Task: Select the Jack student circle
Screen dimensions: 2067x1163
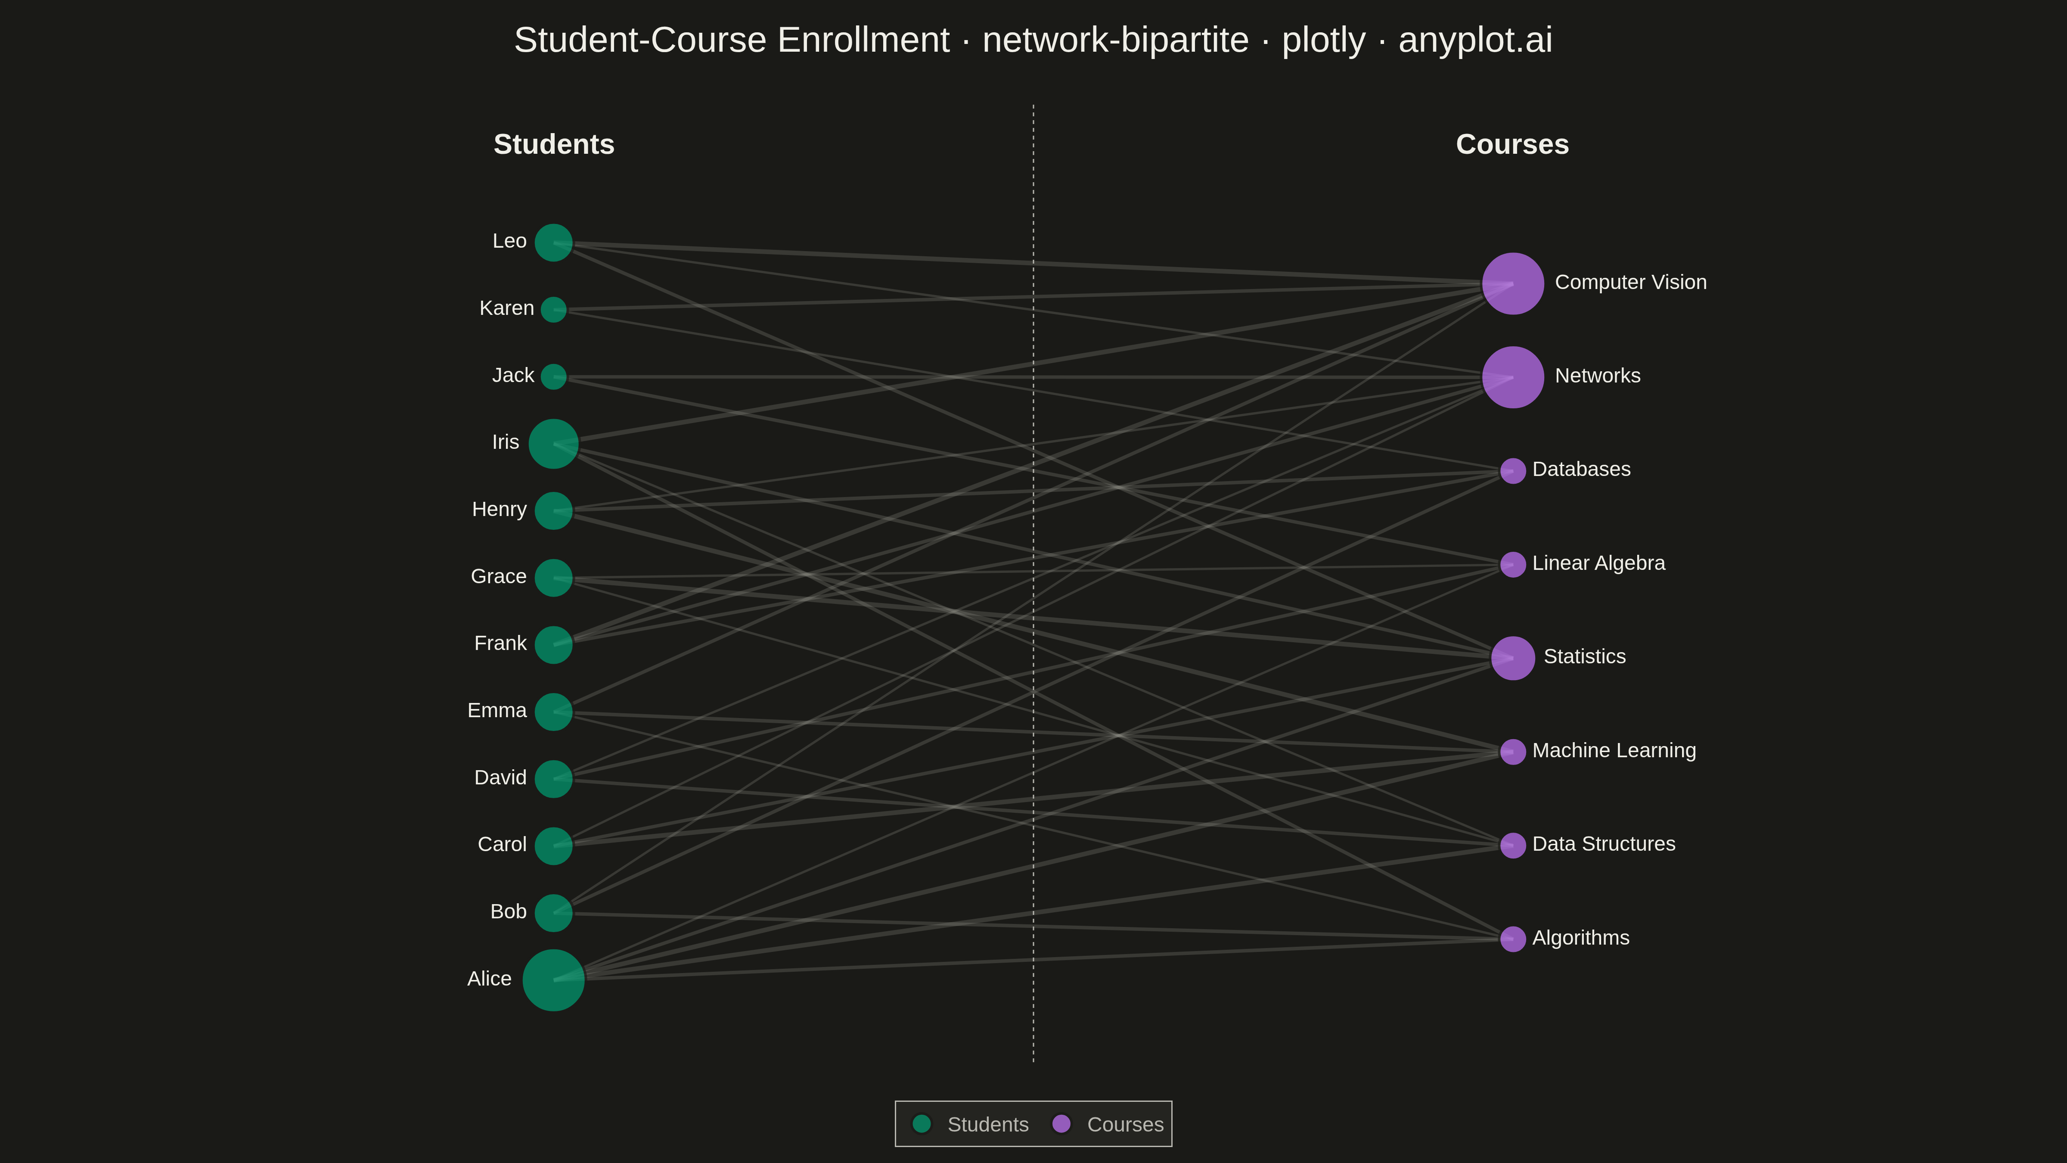Action: (x=553, y=376)
